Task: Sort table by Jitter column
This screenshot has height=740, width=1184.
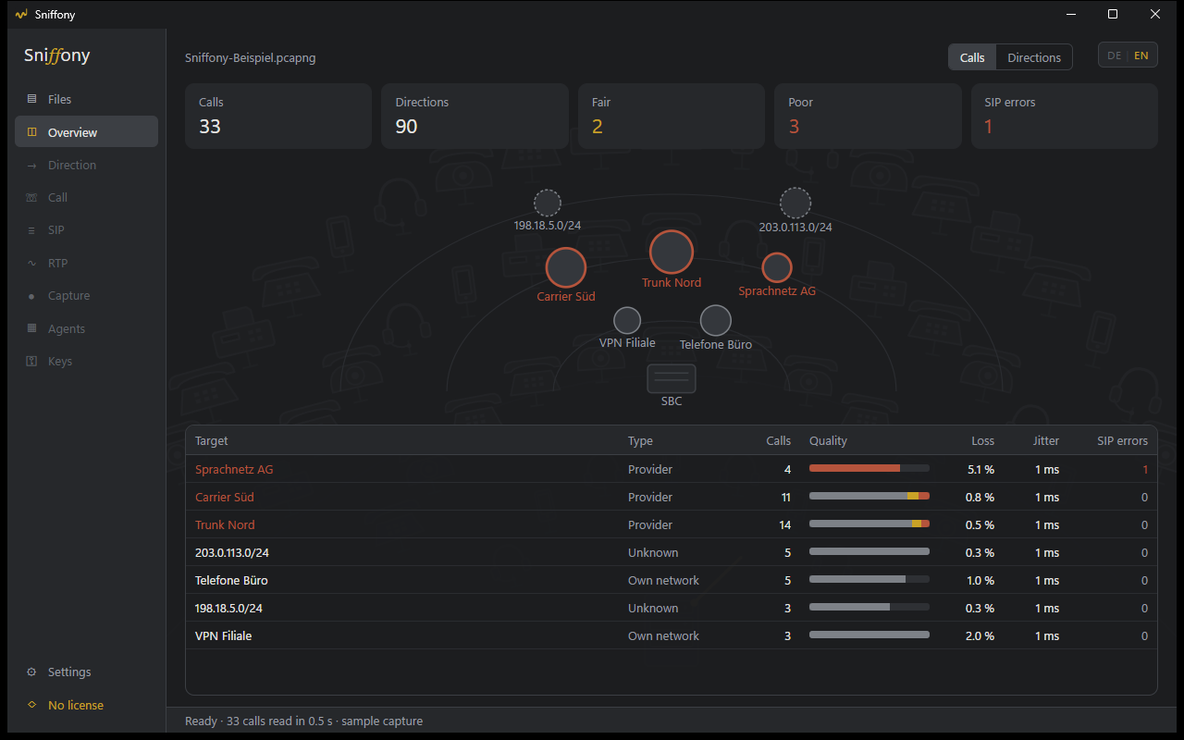Action: (1046, 441)
